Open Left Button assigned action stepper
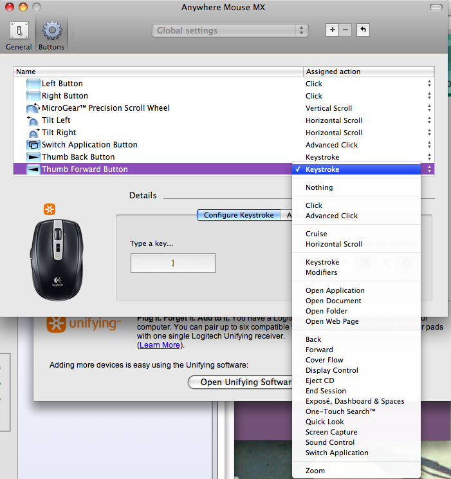451x479 pixels. pos(429,84)
